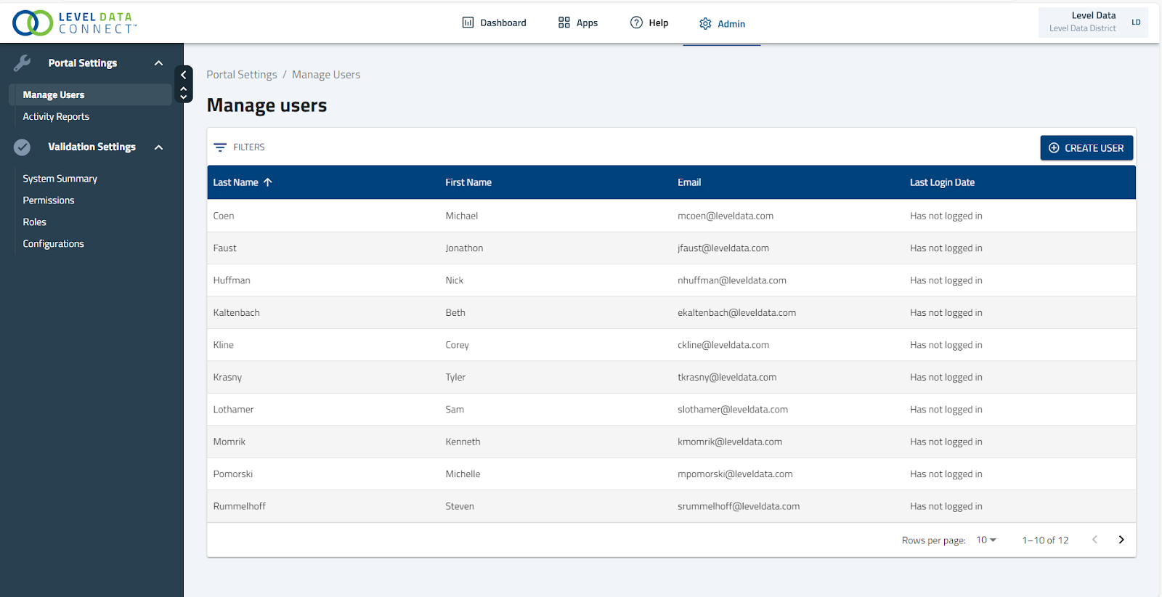This screenshot has width=1162, height=597.
Task: Open the Help tab
Action: coord(649,23)
